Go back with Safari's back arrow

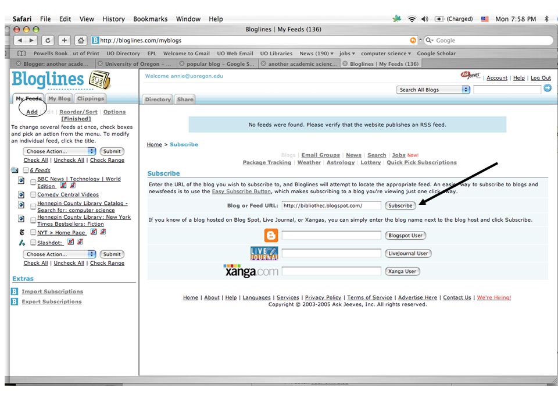tap(20, 40)
